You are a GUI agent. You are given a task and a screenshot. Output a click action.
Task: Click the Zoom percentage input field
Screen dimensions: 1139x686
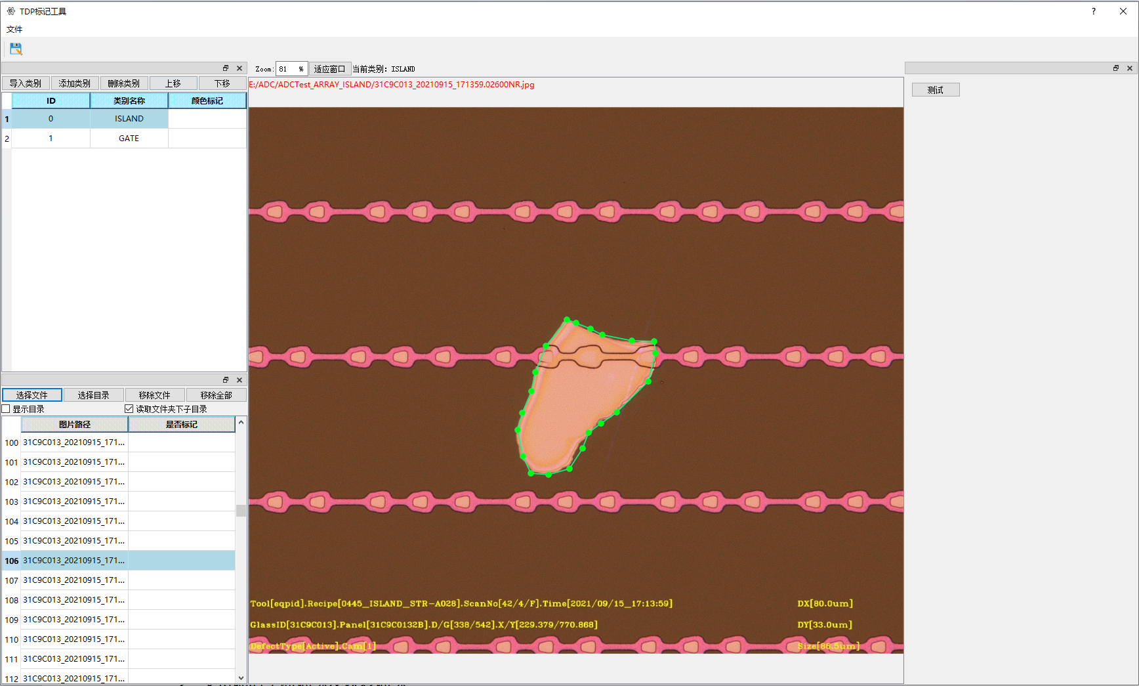pyautogui.click(x=291, y=68)
